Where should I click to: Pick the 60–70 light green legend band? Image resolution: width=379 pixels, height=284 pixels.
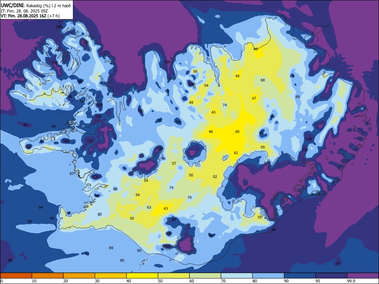(x=205, y=276)
